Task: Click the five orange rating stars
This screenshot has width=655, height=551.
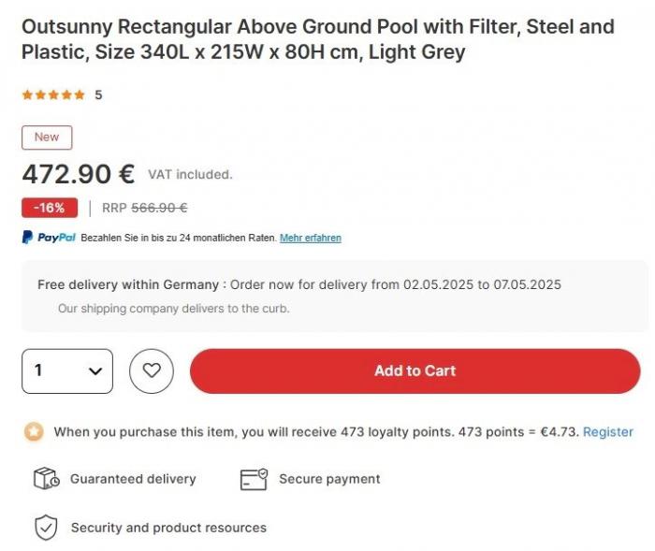Action: [x=53, y=94]
